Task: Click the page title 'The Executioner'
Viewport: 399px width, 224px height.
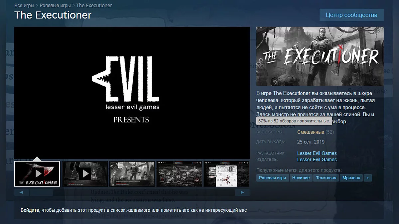Action: (53, 15)
